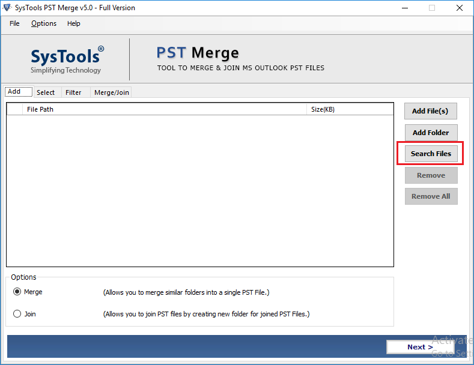Viewport: 474px width, 365px height.
Task: Click the SysTools logo in the banner
Action: click(67, 59)
